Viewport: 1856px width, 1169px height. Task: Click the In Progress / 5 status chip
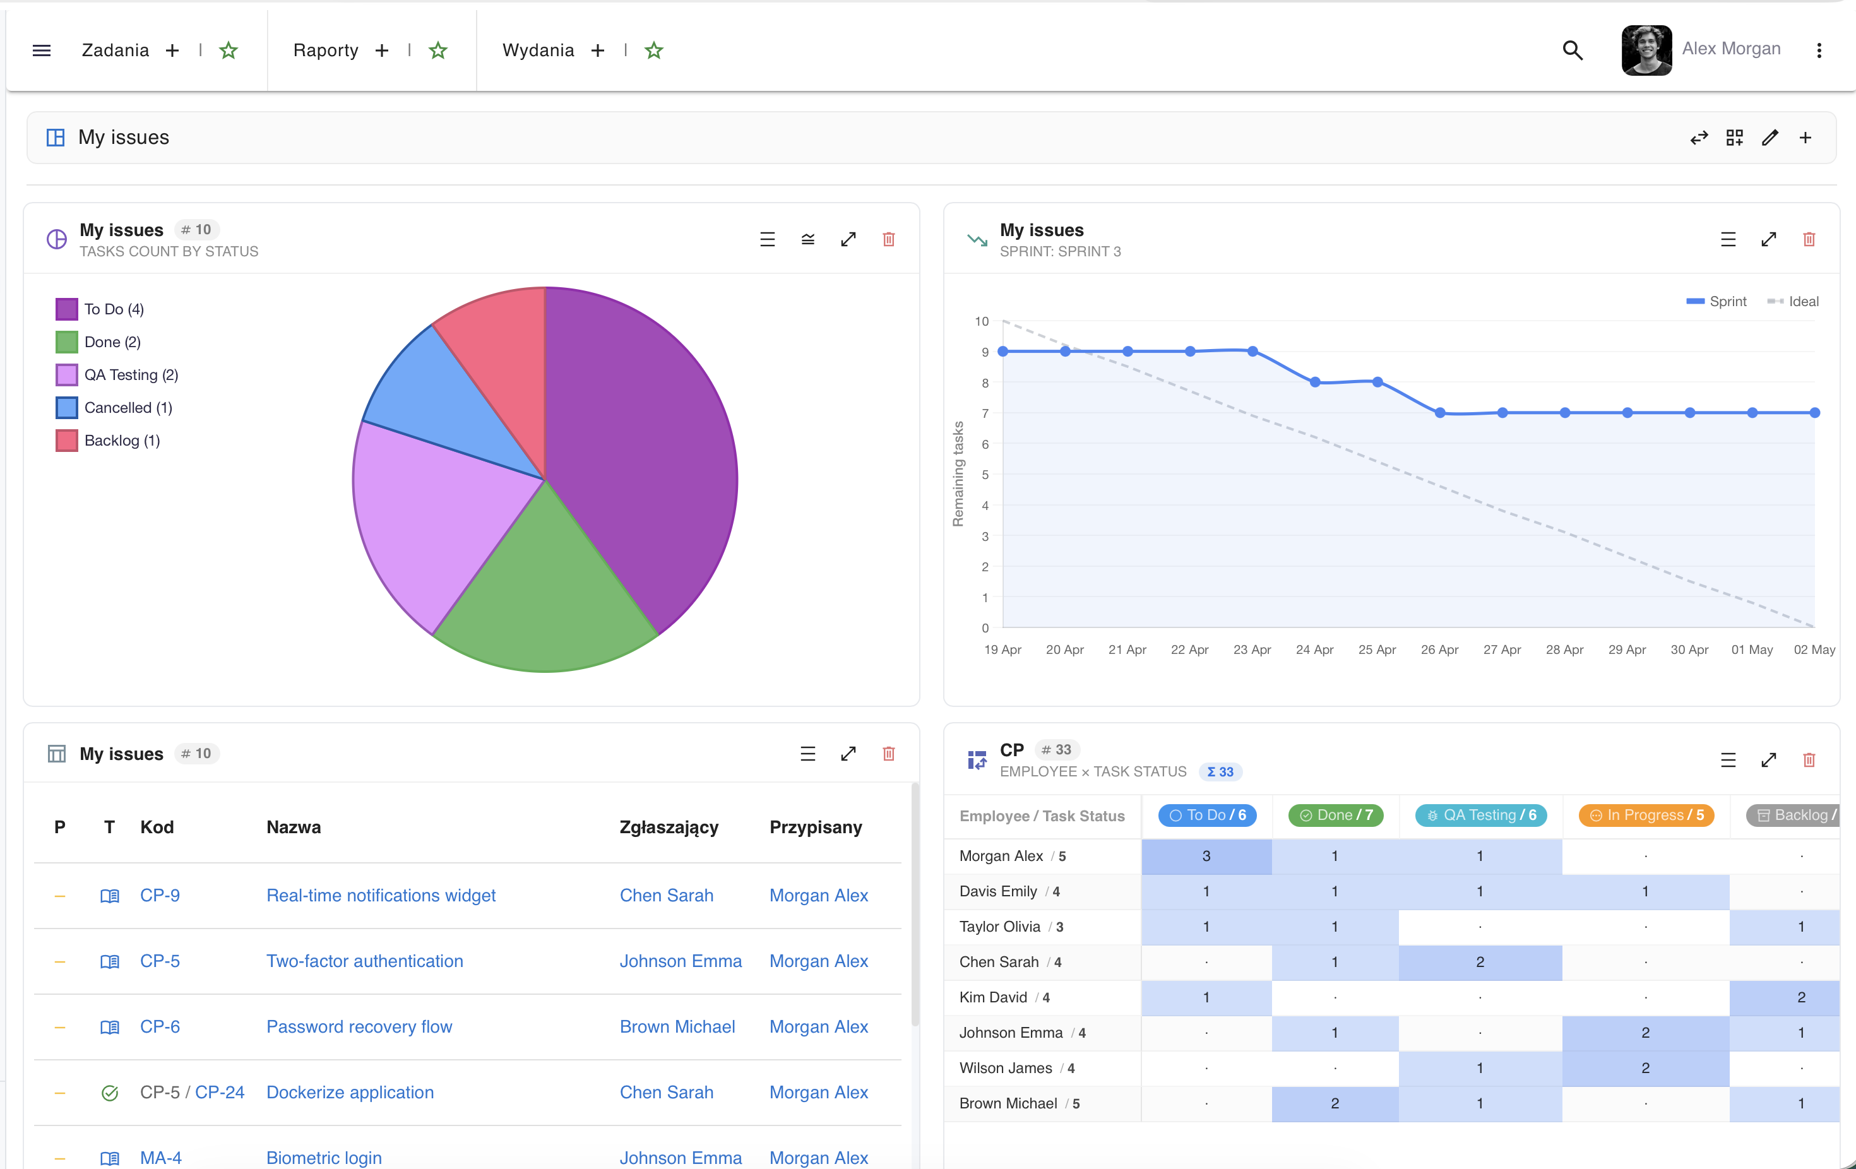[1646, 816]
